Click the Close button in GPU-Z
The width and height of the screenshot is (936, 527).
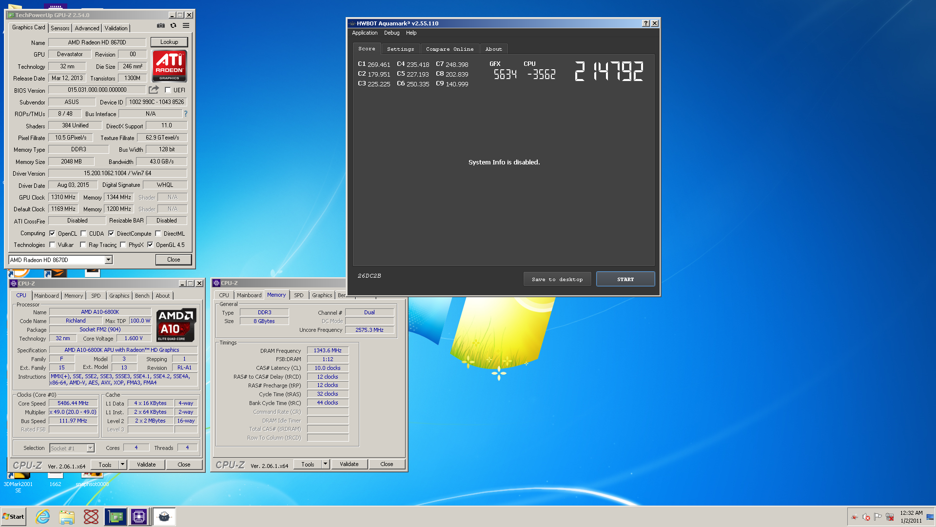(174, 260)
